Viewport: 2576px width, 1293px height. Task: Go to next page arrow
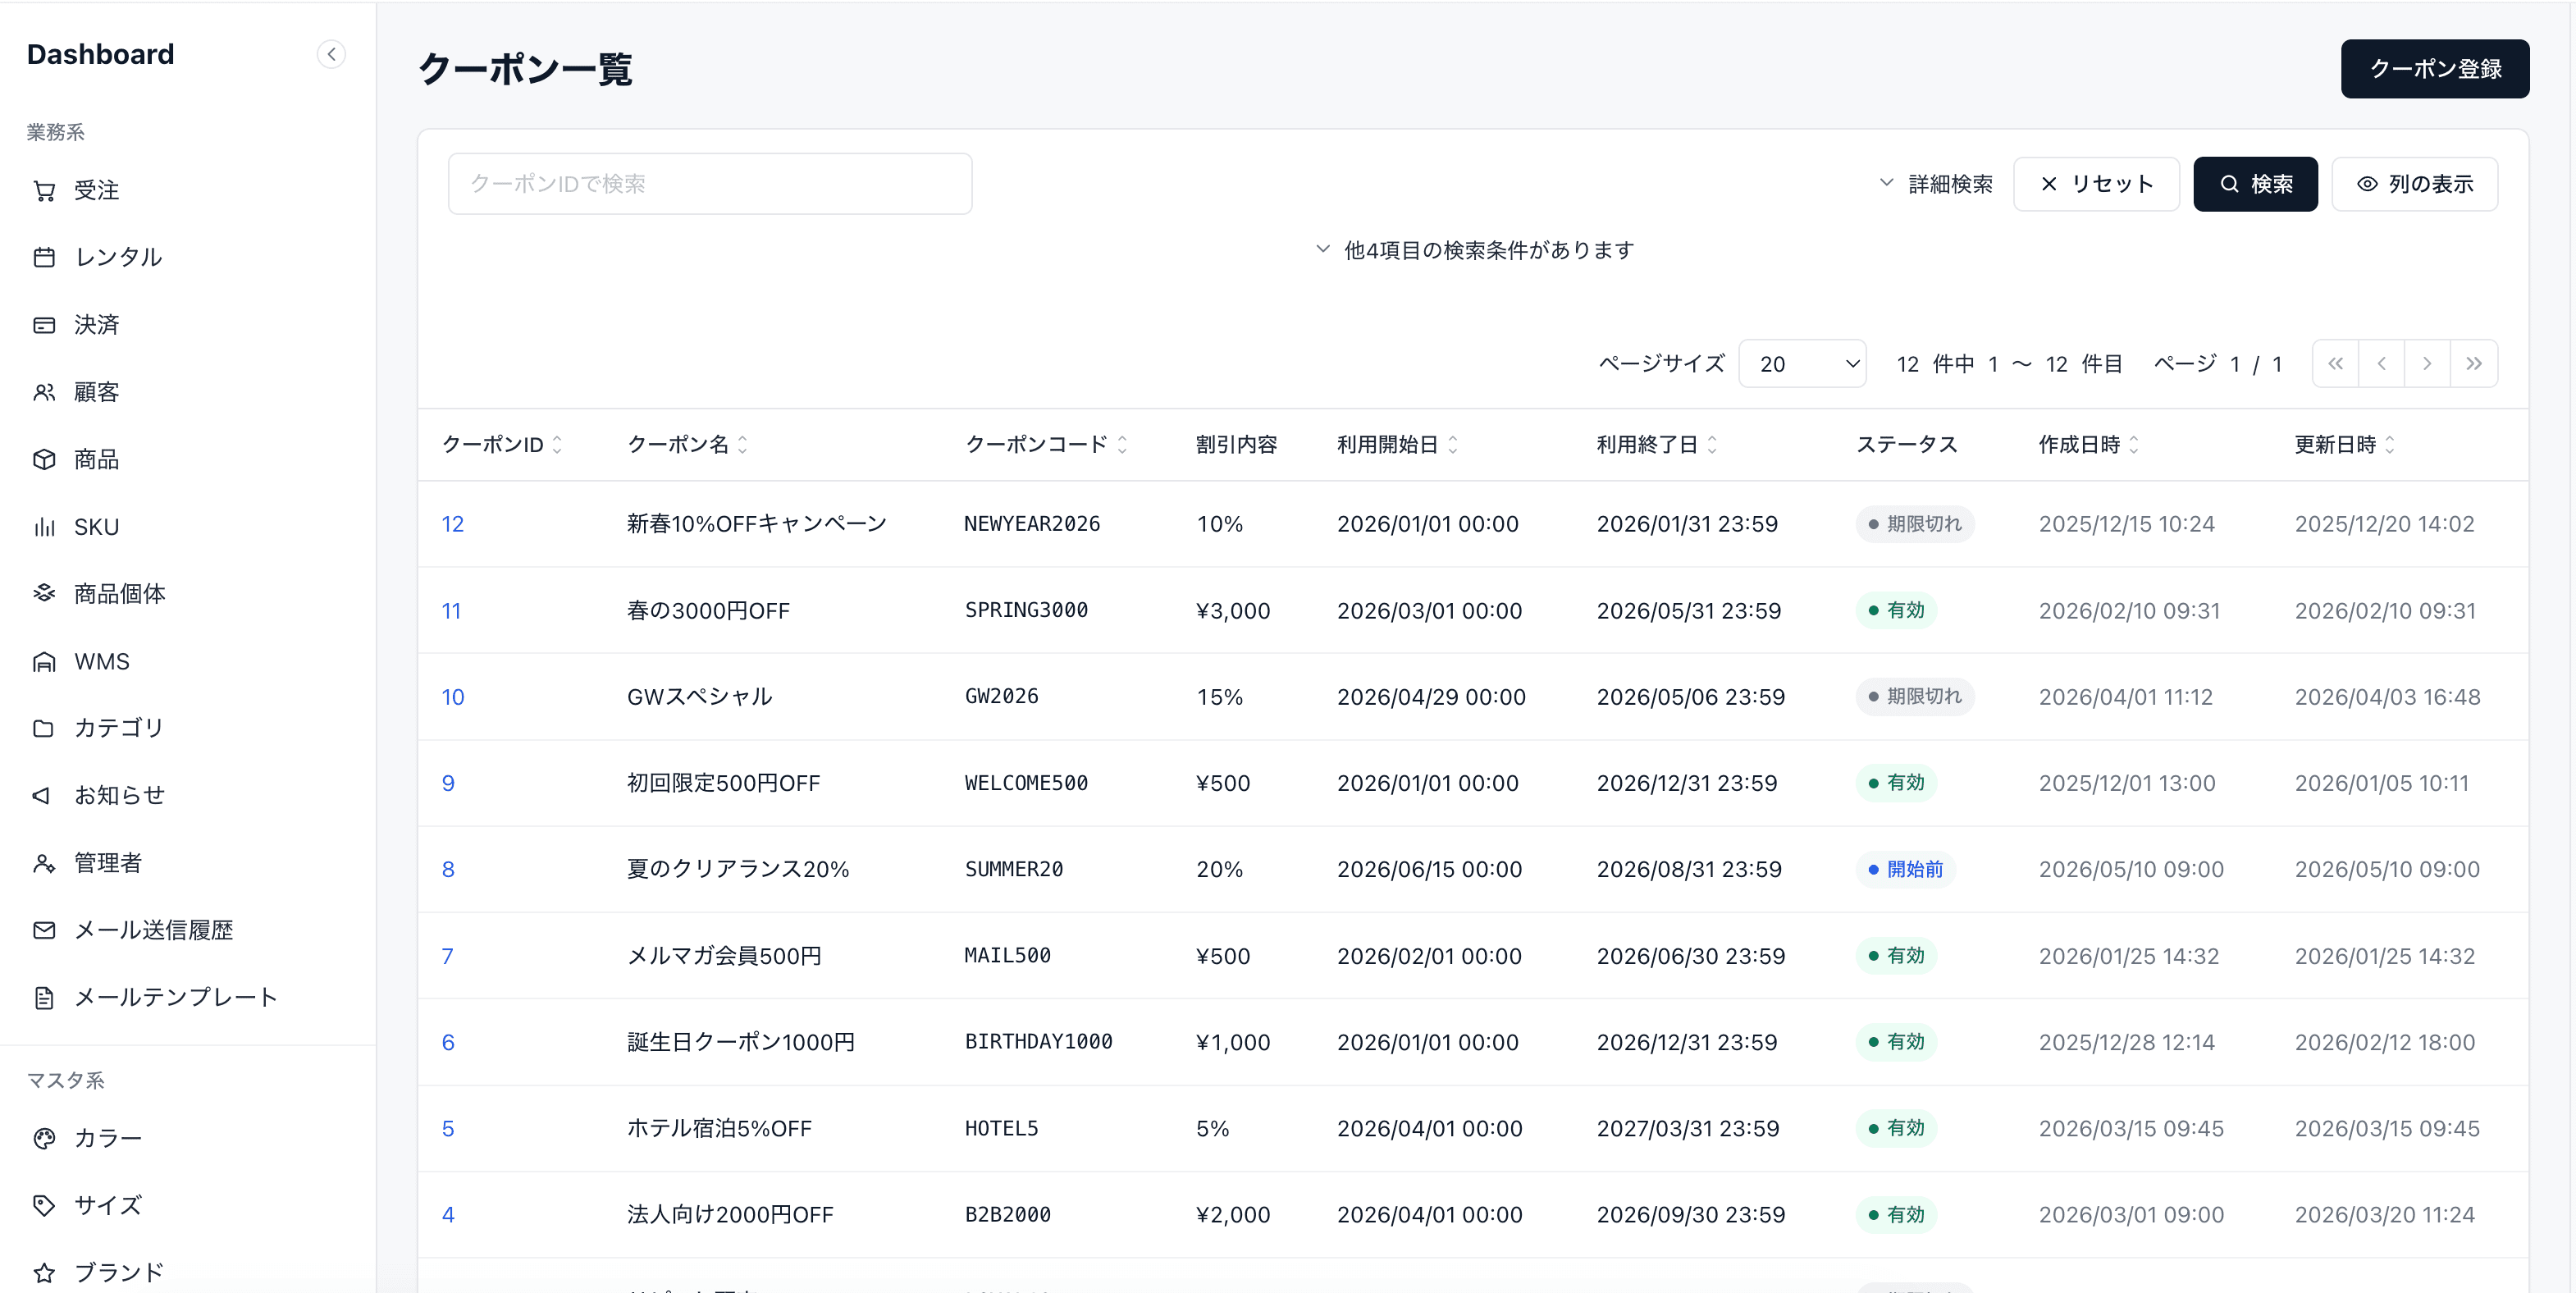2427,364
